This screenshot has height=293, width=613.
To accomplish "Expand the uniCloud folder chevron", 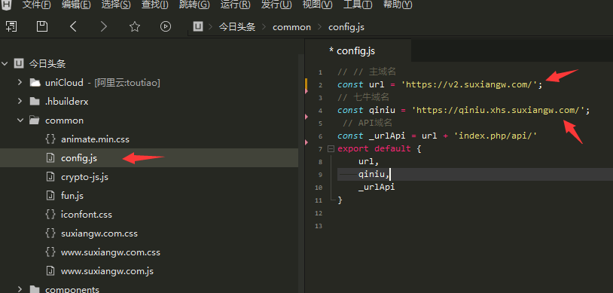I will tap(20, 82).
